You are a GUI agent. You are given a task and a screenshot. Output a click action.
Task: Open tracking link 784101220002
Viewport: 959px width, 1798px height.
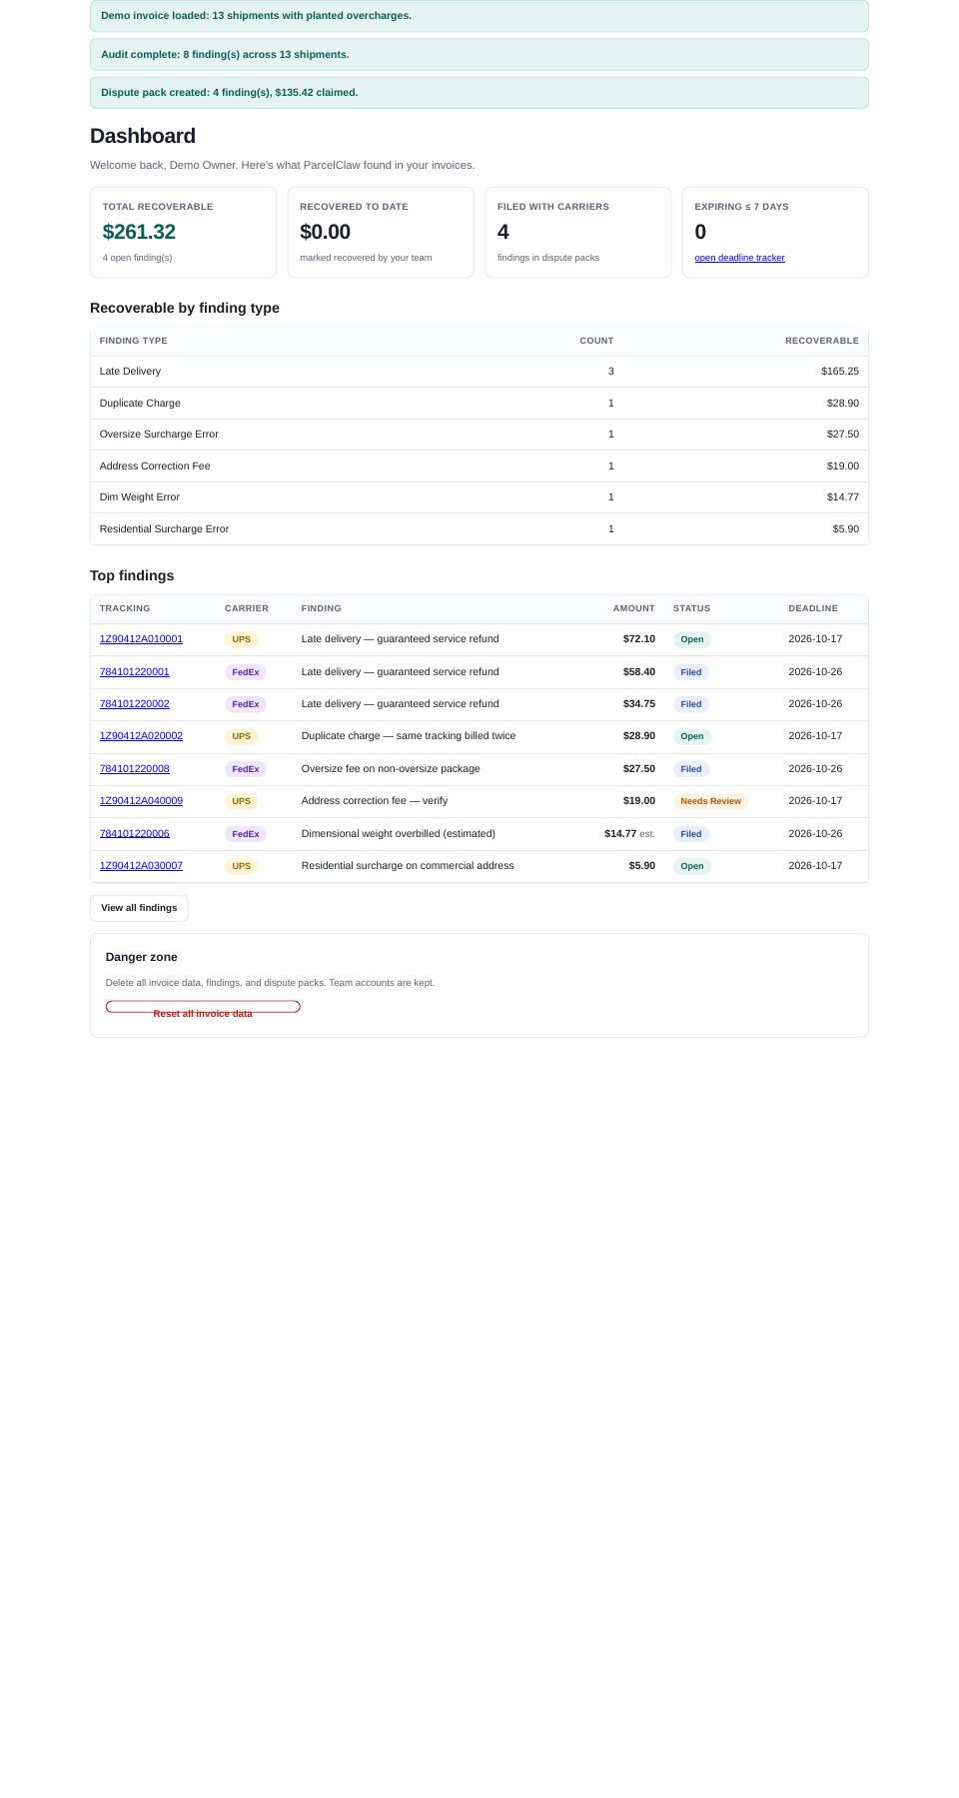(x=135, y=704)
